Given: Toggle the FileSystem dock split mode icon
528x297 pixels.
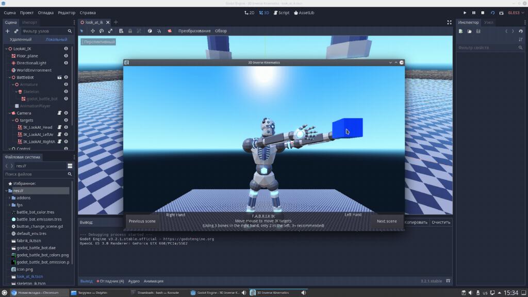Looking at the screenshot, I should [70, 166].
